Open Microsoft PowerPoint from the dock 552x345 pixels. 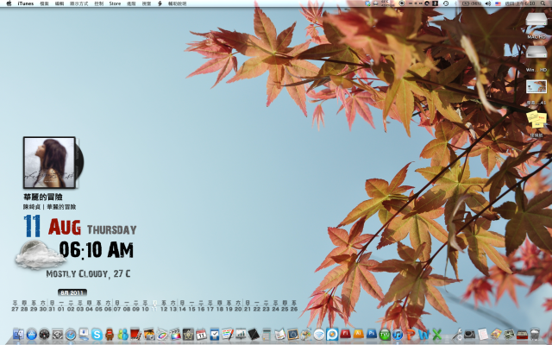tap(411, 334)
